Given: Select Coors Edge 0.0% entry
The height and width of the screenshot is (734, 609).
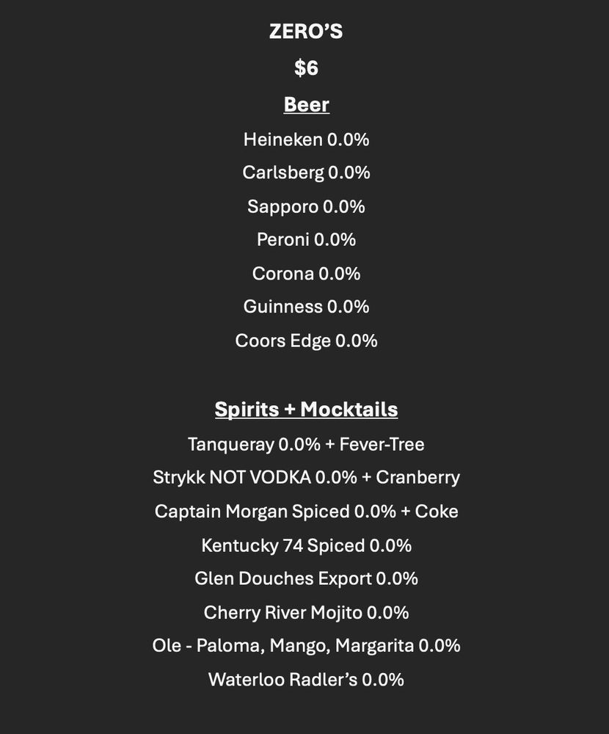Looking at the screenshot, I should coord(306,341).
